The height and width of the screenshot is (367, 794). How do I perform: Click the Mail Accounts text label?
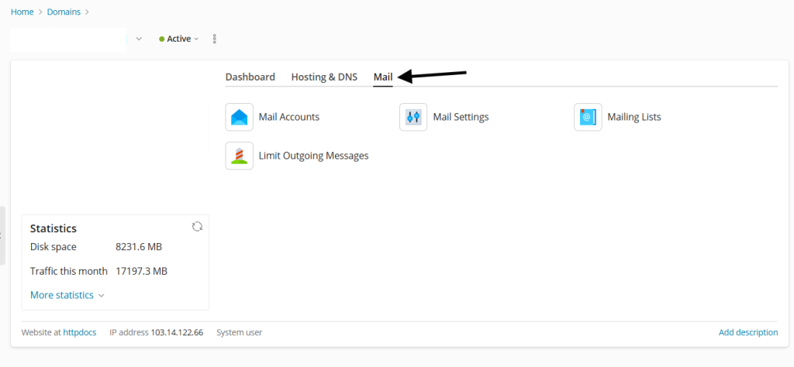click(x=288, y=117)
